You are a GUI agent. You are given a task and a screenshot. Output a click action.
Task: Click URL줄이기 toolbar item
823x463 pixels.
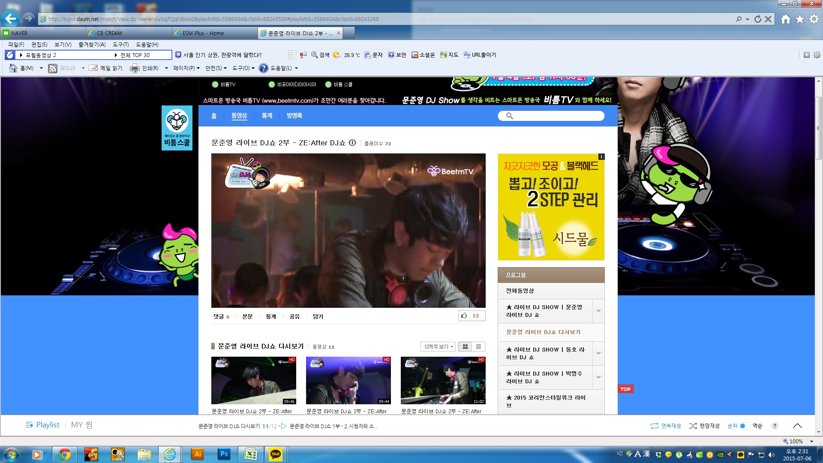[480, 55]
